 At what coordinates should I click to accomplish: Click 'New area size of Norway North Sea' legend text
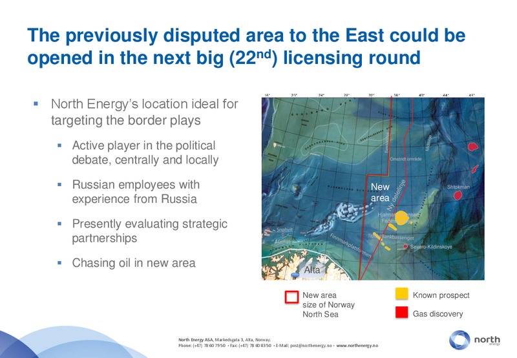click(328, 304)
